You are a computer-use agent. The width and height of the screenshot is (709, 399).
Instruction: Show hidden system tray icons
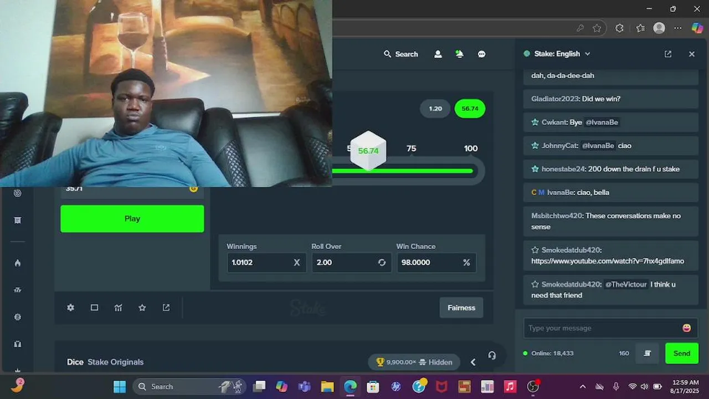pos(582,386)
